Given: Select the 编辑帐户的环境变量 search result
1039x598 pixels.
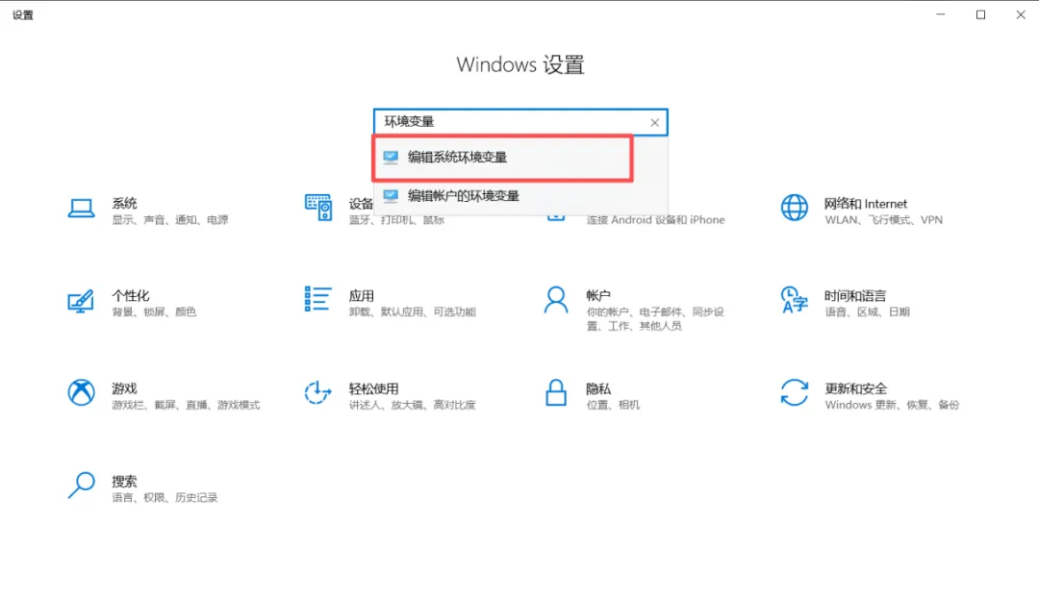Looking at the screenshot, I should [x=520, y=197].
